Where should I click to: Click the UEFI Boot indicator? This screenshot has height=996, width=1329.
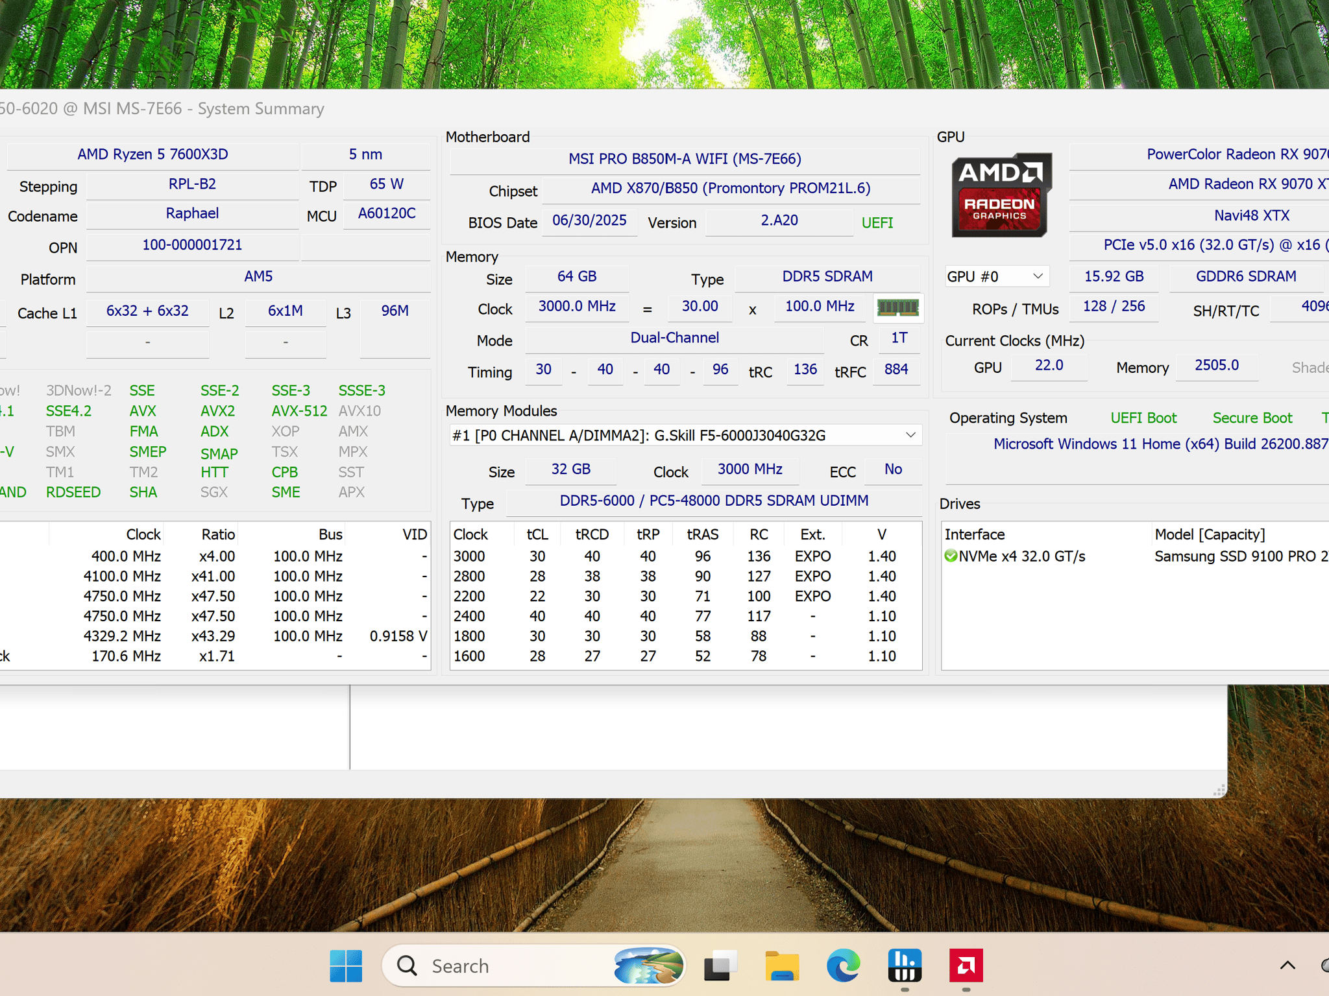point(1143,418)
